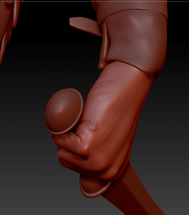Image resolution: width=189 pixels, height=215 pixels.
Task: Click the lower hem edge of the cuff
Action: 137,67
